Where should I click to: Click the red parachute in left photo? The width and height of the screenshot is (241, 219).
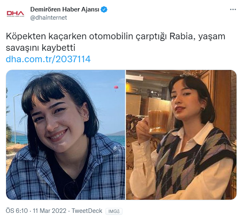click(x=116, y=88)
